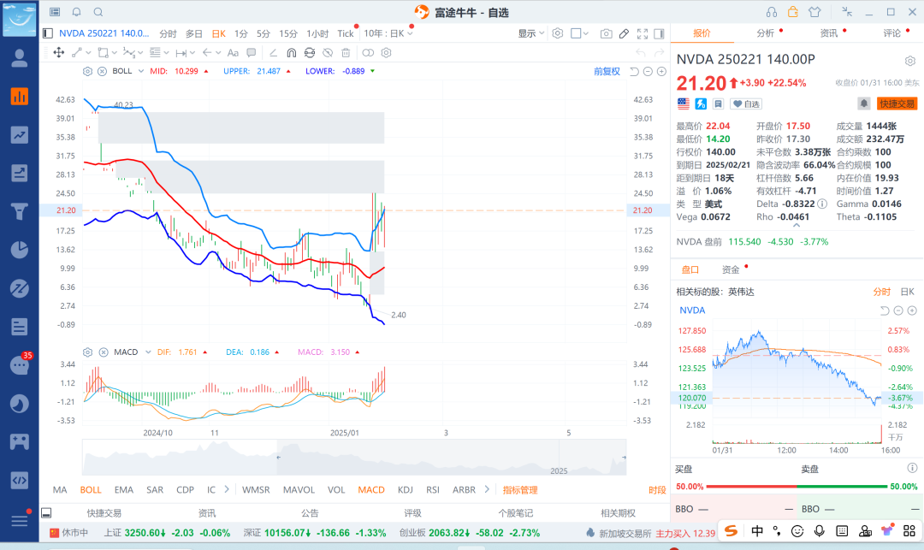Image resolution: width=924 pixels, height=550 pixels.
Task: Collapse the quote details chevron
Action: pos(797,226)
